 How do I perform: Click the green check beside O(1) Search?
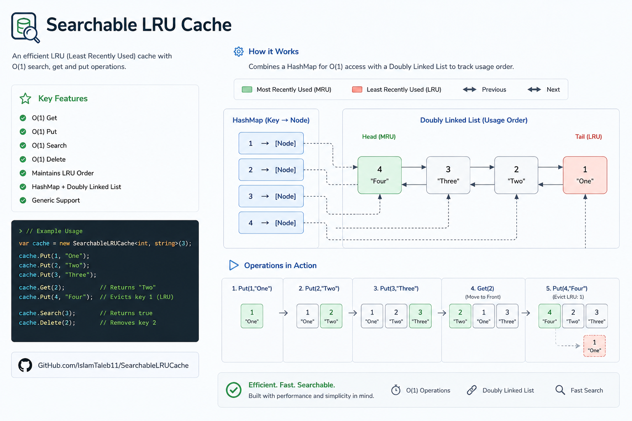23,146
